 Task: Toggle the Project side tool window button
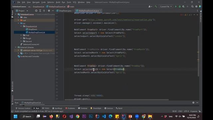(x=12, y=14)
